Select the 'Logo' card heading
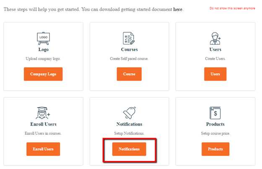The image size is (262, 169). pos(44,50)
